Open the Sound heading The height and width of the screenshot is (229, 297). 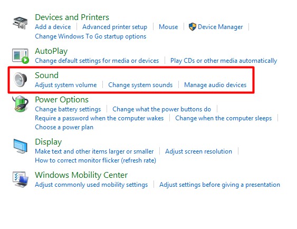pyautogui.click(x=46, y=75)
